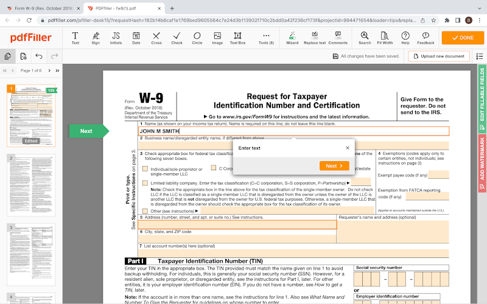
Task: Click the pdfFiller logo
Action: [31, 38]
